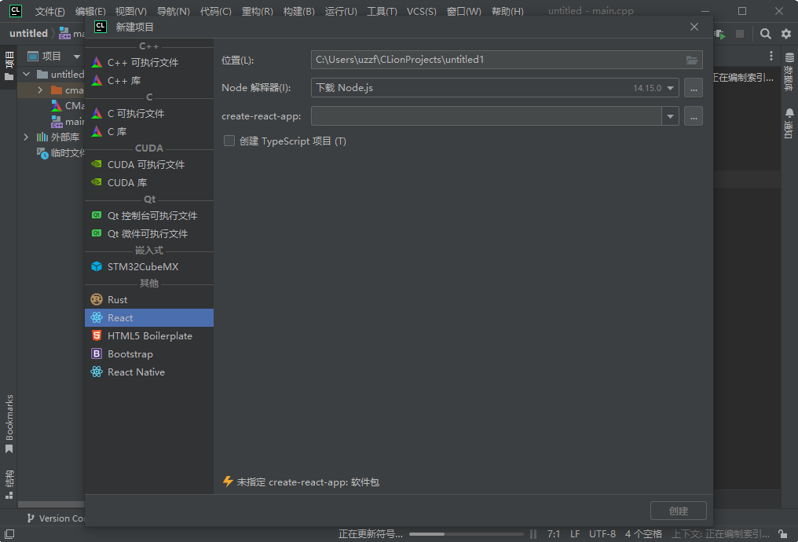Click the create-react-app input field
The height and width of the screenshot is (542, 798).
486,116
